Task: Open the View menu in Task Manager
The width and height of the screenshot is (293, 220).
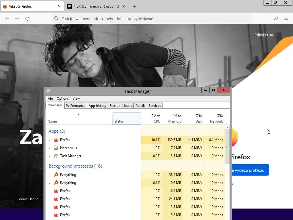Action: pos(76,99)
